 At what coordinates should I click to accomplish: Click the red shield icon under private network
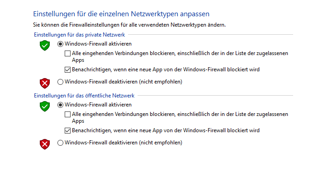pyautogui.click(x=45, y=83)
